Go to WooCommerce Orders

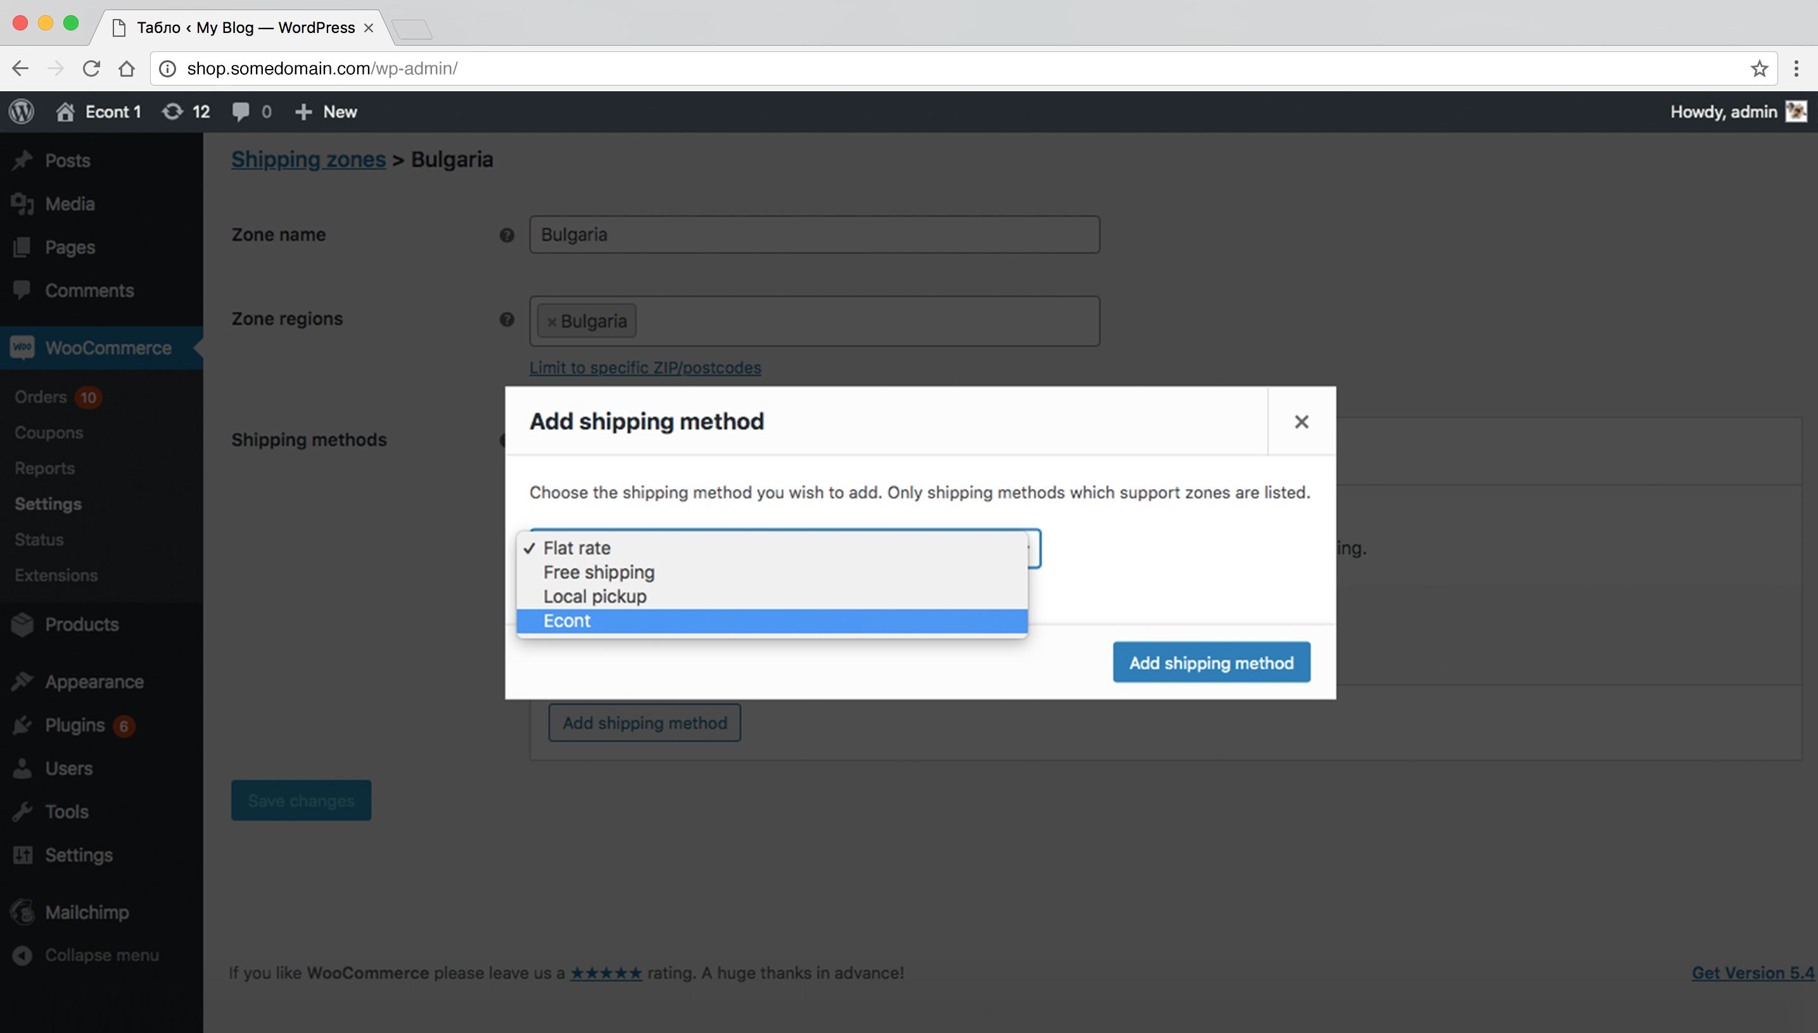(41, 396)
